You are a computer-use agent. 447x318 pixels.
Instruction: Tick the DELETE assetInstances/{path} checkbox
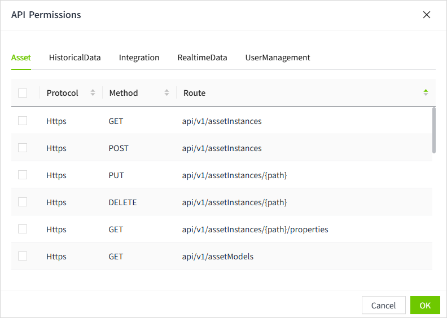(x=23, y=202)
